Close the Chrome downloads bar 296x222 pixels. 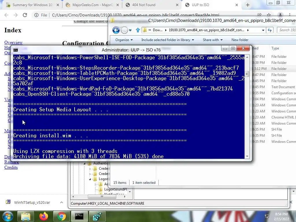coord(291,202)
